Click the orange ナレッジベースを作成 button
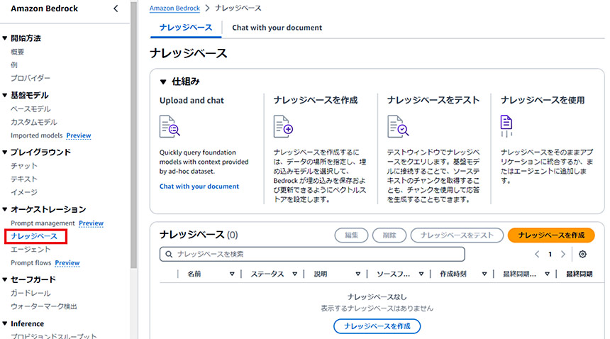 (551, 235)
